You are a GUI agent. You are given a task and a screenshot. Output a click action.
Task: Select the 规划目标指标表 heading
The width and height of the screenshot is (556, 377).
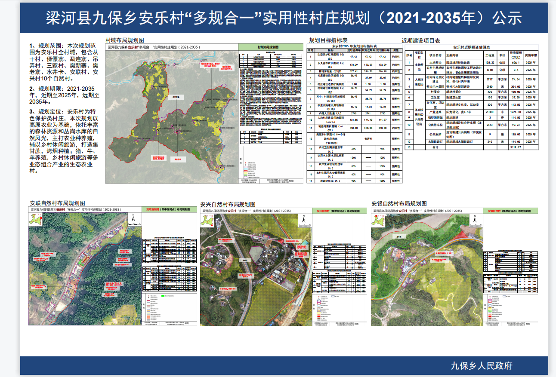[328, 40]
